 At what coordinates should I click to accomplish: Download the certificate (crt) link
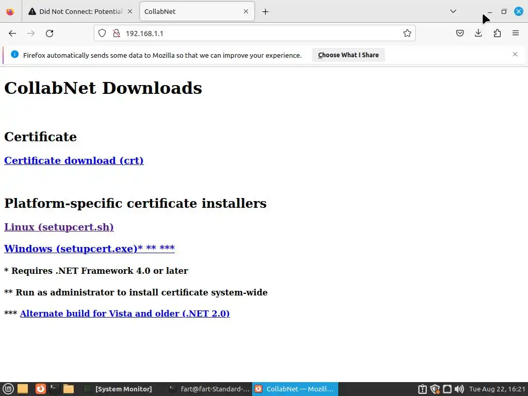(x=74, y=161)
